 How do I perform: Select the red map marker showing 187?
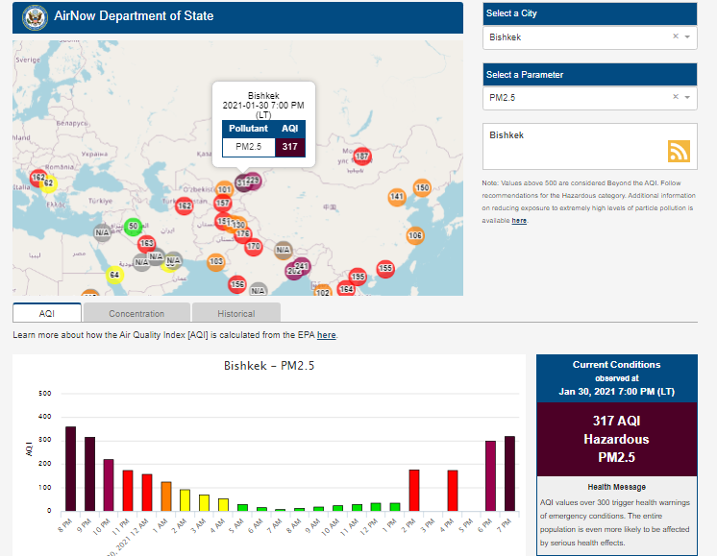362,156
